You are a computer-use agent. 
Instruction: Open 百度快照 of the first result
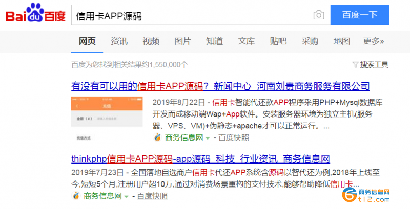(x=234, y=137)
